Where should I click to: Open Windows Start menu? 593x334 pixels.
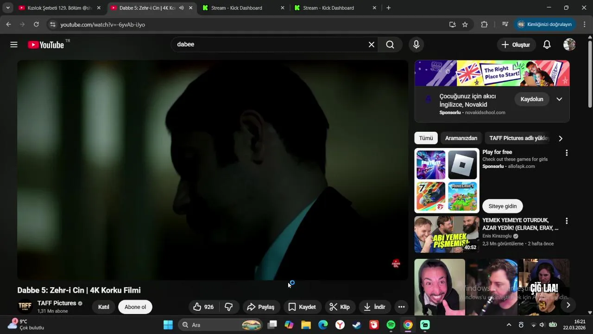click(x=168, y=325)
